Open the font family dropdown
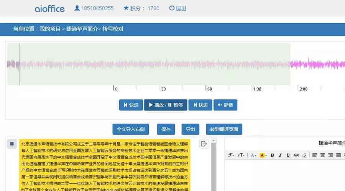Screen dimensions: 345x191 [231, 155]
